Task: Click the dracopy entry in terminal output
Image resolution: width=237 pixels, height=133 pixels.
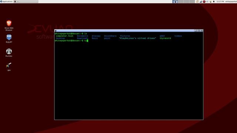Action: [x=96, y=36]
